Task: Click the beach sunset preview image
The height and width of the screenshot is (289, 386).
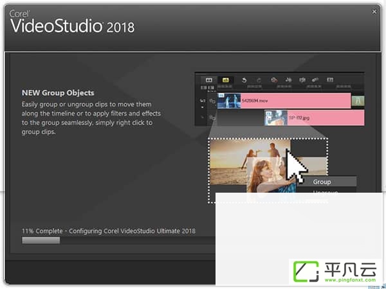Action: (x=250, y=161)
